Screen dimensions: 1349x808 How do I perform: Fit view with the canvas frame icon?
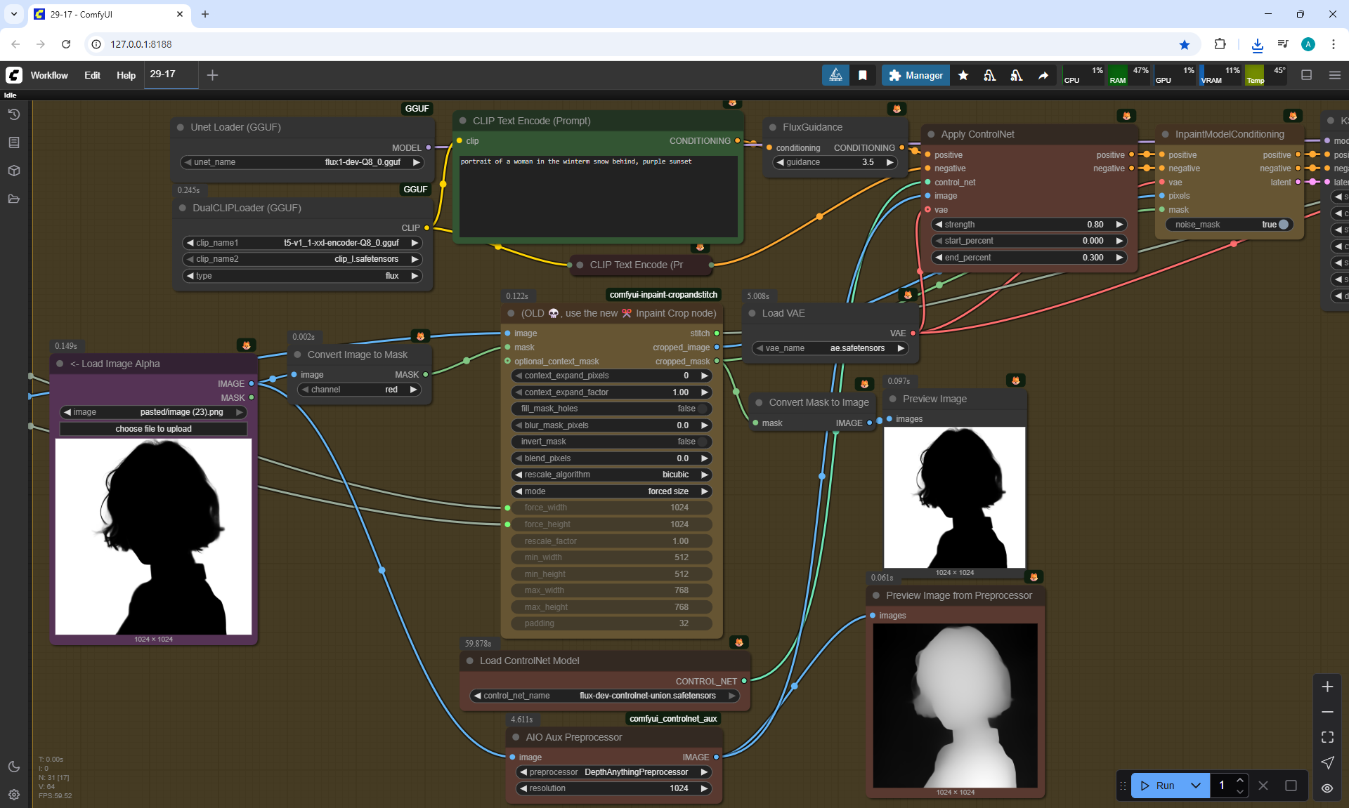[1327, 737]
